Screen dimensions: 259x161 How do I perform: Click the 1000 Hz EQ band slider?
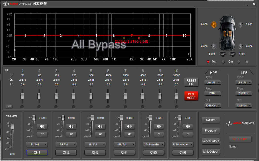coord(108,96)
